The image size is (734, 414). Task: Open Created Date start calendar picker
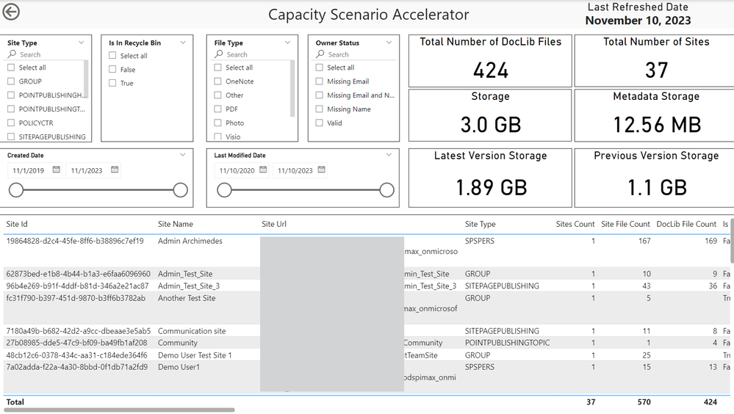[x=56, y=170]
